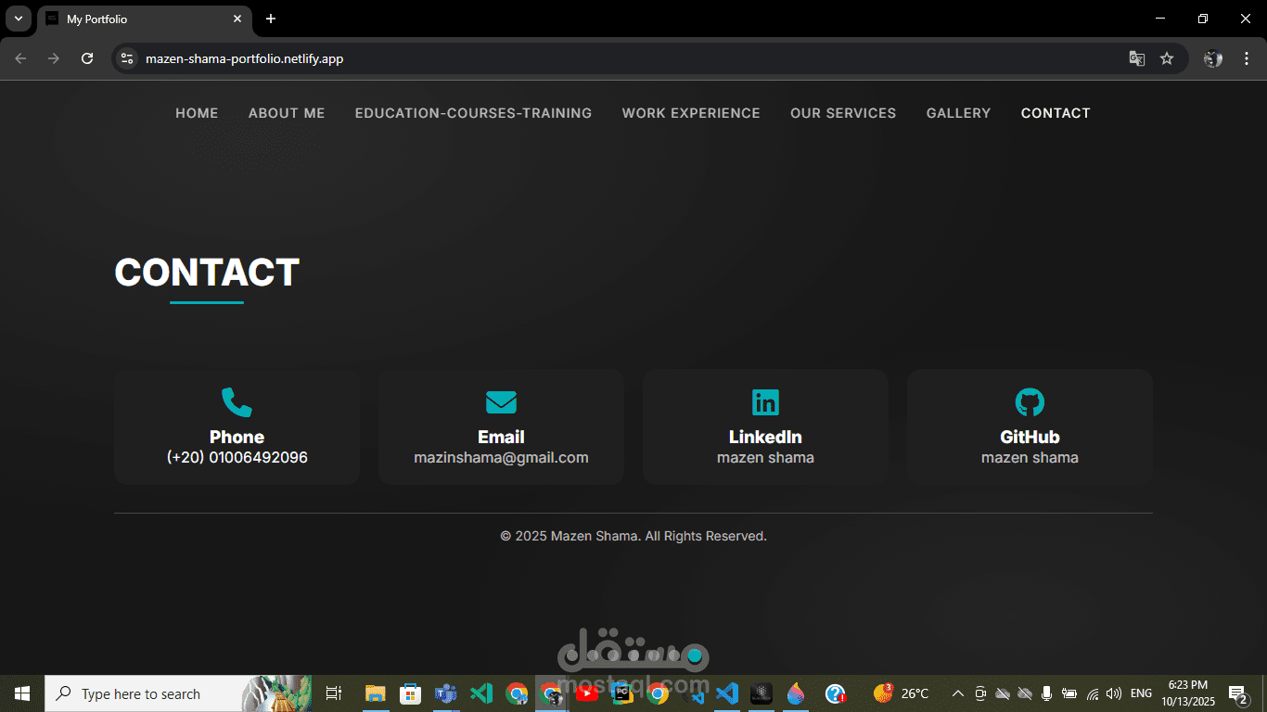Open a new browser tab
Screen dimensions: 1267x712
[x=271, y=19]
